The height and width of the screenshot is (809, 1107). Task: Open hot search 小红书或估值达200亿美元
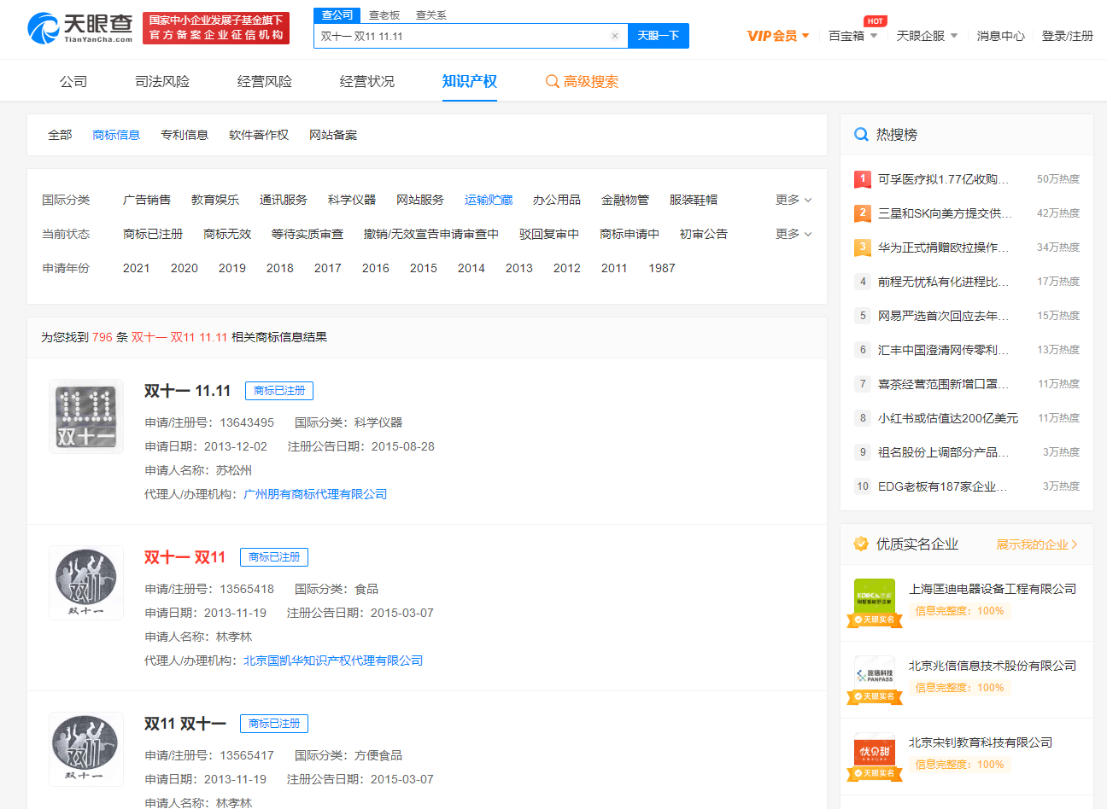[x=948, y=418]
